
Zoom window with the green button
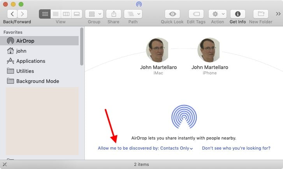click(21, 4)
